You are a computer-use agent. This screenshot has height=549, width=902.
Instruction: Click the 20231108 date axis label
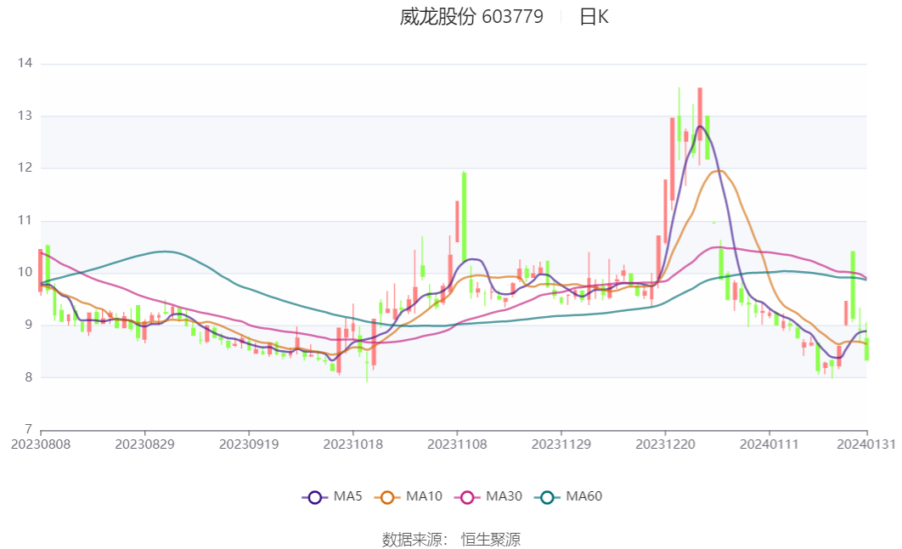tap(457, 444)
